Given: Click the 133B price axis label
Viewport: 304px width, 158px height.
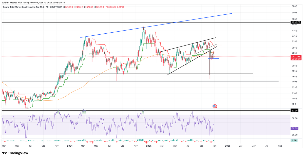Looking at the screenshot, I should tap(294, 87).
